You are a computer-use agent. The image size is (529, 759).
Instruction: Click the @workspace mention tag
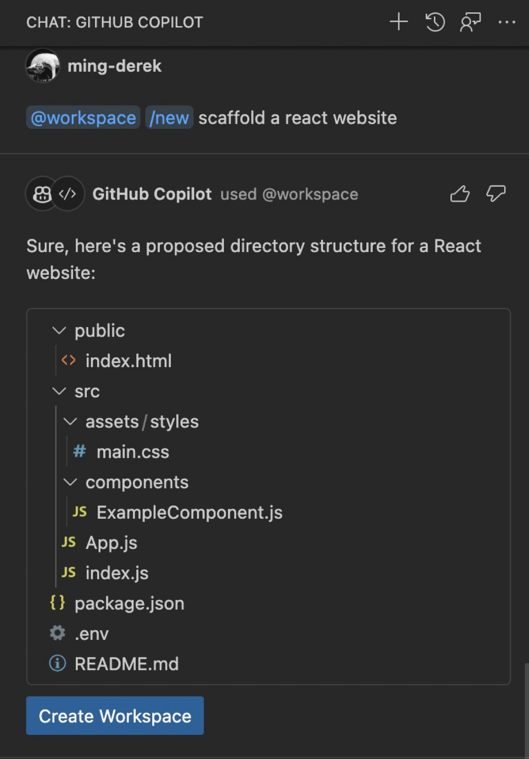click(83, 118)
